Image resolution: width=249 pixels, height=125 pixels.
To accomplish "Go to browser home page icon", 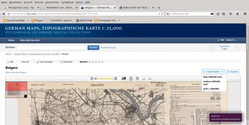I will click(237, 14).
